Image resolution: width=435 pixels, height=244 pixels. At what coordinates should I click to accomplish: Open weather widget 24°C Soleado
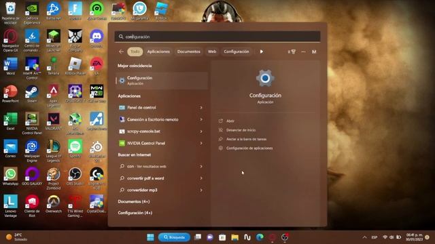(17, 237)
